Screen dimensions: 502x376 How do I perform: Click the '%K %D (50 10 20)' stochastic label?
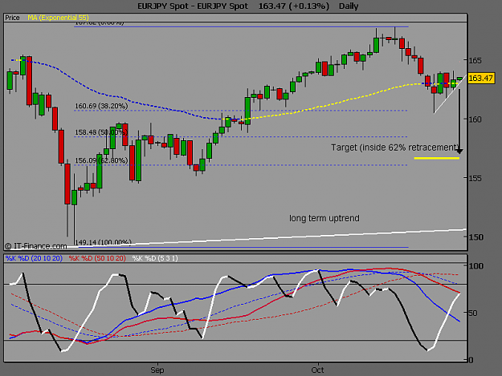pyautogui.click(x=97, y=258)
